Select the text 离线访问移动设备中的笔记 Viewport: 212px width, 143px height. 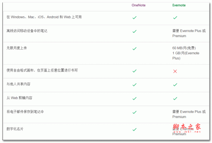27,31
